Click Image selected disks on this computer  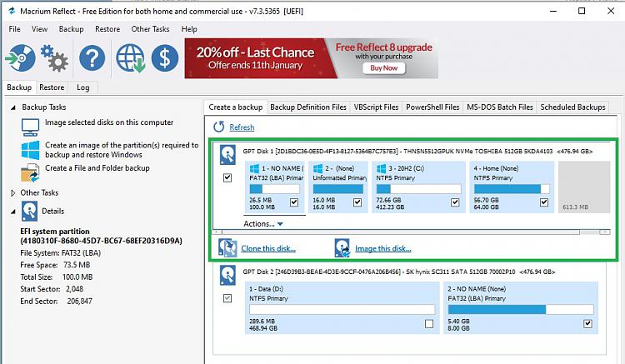click(x=109, y=122)
